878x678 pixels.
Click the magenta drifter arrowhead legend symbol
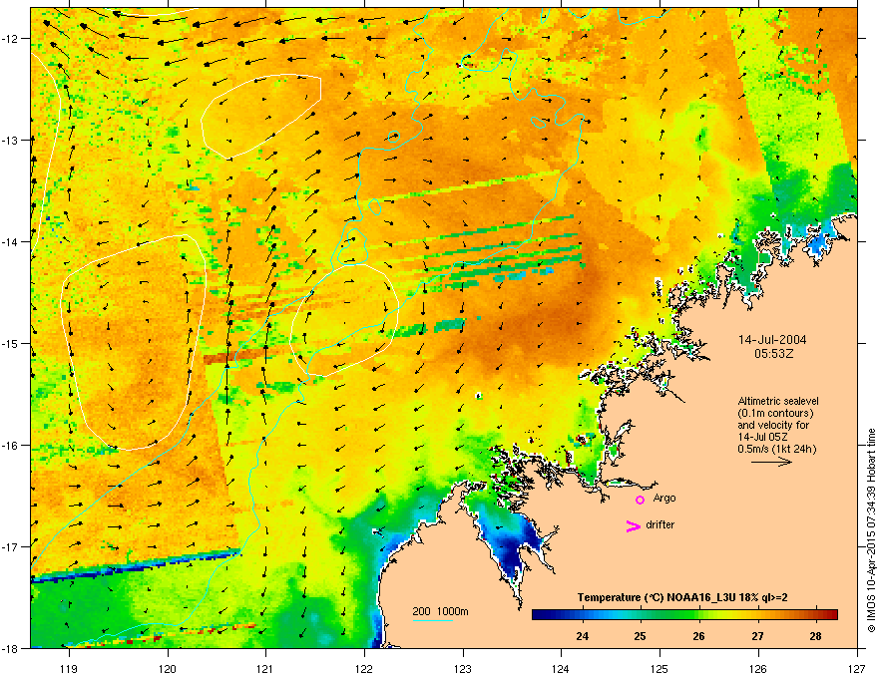633,525
